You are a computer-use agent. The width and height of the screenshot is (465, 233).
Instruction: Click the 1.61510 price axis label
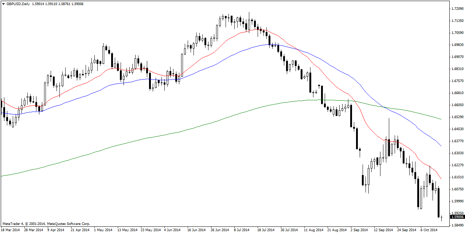point(457,177)
